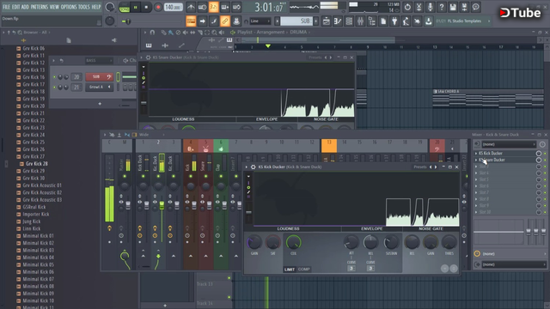The width and height of the screenshot is (550, 309).
Task: Select COMP mode in KS Kick Ducker
Action: click(x=303, y=269)
